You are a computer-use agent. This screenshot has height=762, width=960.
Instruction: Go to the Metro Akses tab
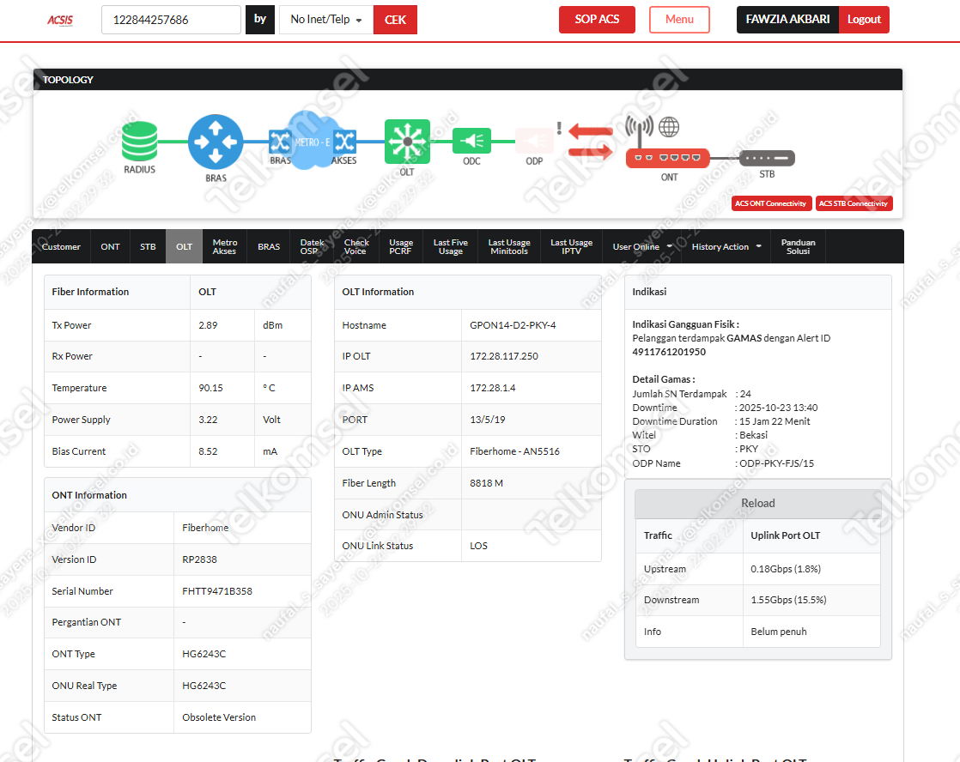pos(225,246)
